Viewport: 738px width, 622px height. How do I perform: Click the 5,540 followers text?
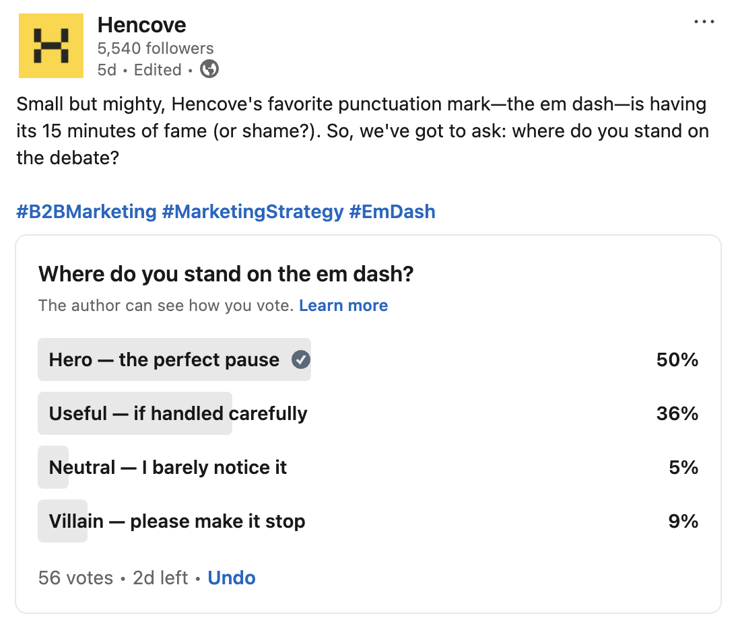(x=156, y=48)
